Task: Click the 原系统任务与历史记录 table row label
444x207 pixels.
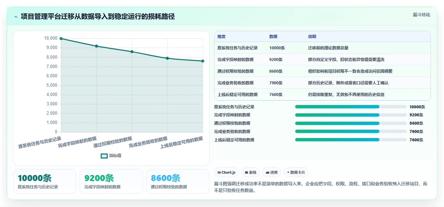Action: (x=238, y=48)
